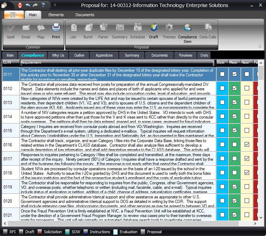Uncheck the Meet box for CLIN 0121
This screenshot has height=236, width=266.
(235, 215)
